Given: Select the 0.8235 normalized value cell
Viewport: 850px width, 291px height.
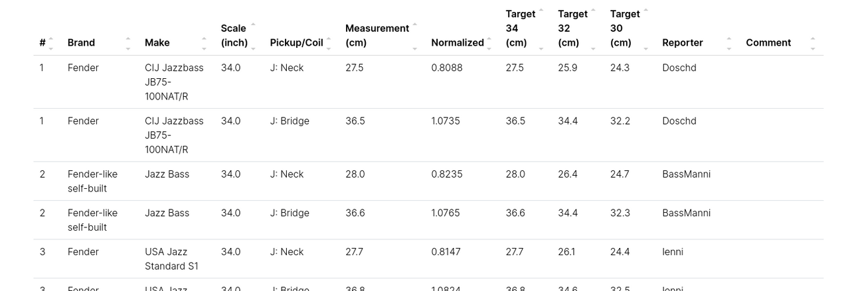Looking at the screenshot, I should (447, 174).
